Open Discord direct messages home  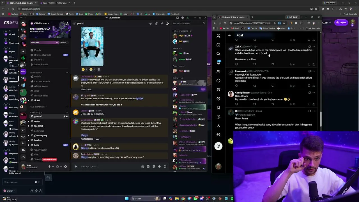coord(23,23)
